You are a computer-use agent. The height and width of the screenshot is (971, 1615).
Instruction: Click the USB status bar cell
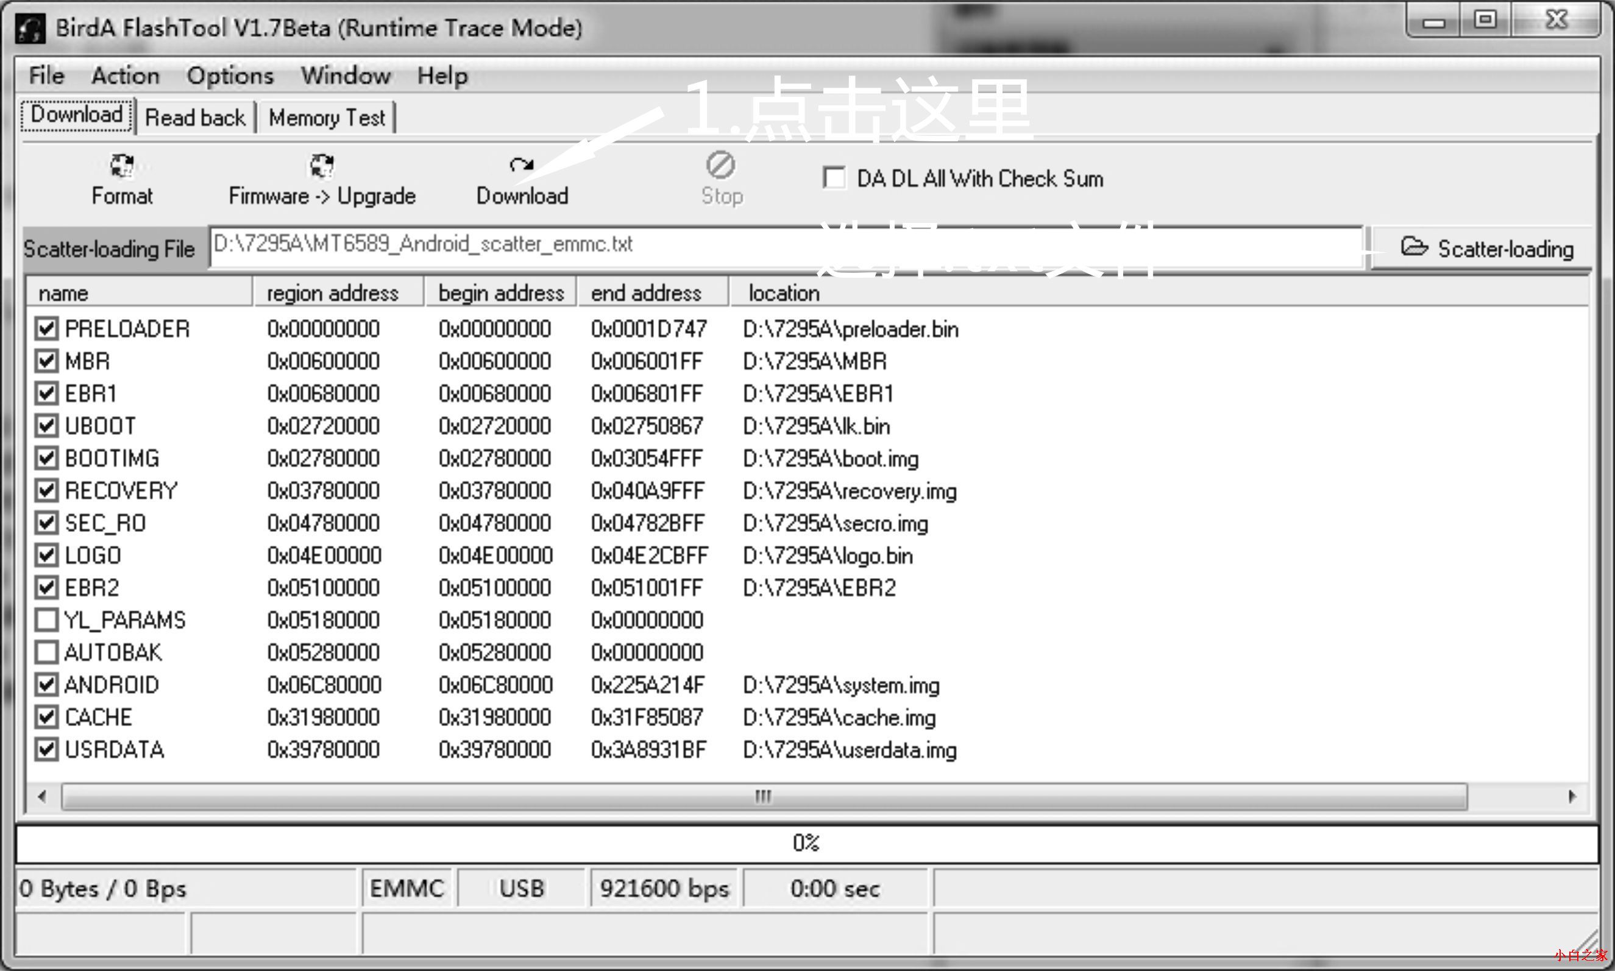click(522, 889)
